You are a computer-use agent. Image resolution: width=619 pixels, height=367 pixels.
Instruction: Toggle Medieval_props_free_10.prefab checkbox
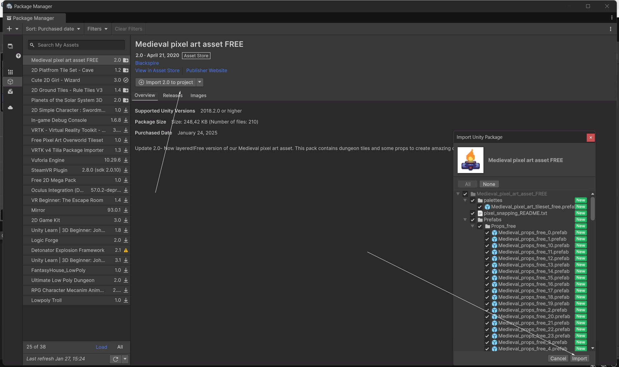[487, 246]
